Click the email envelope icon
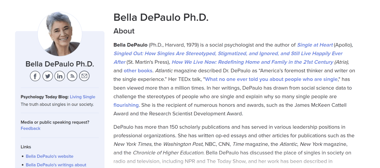Screen dimensions: 380x168 (84, 76)
